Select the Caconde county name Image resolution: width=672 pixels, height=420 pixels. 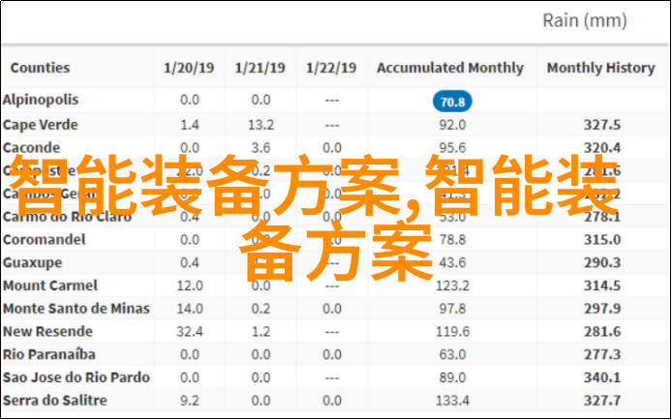point(31,148)
